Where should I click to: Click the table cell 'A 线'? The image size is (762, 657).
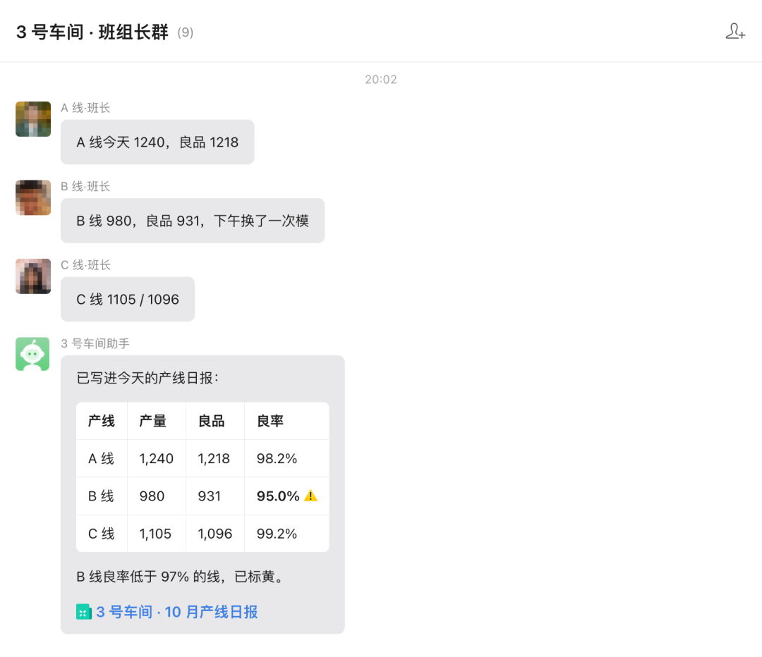[101, 458]
